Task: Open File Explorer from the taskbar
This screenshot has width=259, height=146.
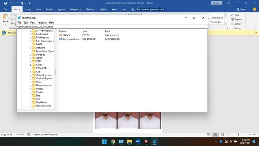Action: 129,142
